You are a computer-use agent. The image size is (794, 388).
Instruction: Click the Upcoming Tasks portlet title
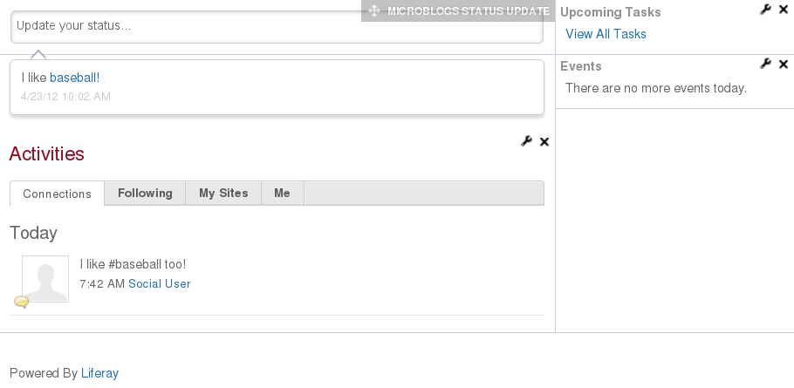tap(611, 11)
